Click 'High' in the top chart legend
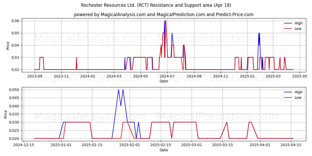312x156 pixels. [x=298, y=23]
